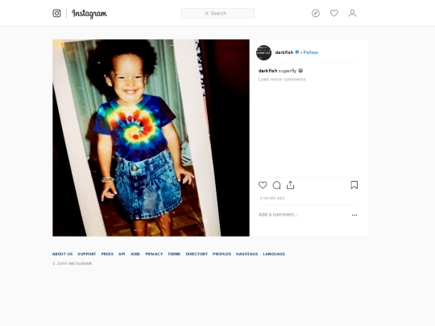Like the post with the heart icon
This screenshot has width=435, height=326.
pyautogui.click(x=263, y=185)
